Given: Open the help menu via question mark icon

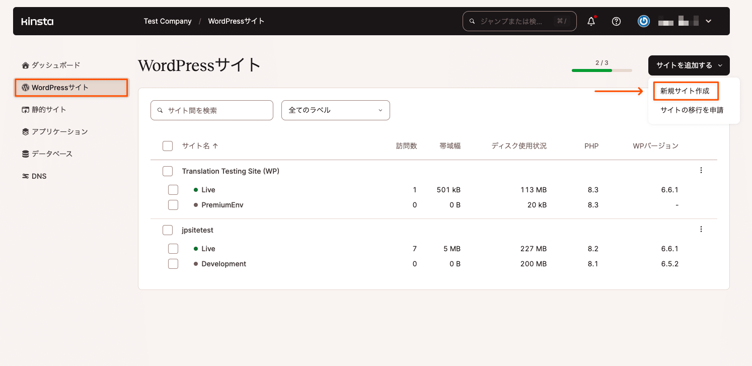Looking at the screenshot, I should (616, 21).
